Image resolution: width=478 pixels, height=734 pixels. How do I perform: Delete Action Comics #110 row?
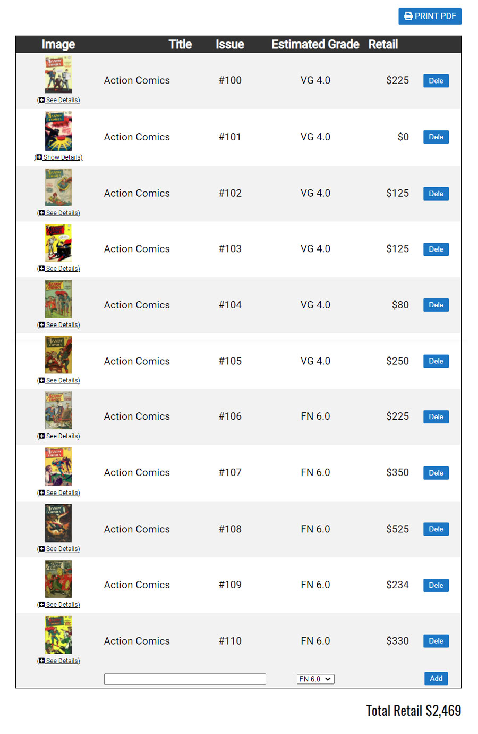tap(436, 641)
